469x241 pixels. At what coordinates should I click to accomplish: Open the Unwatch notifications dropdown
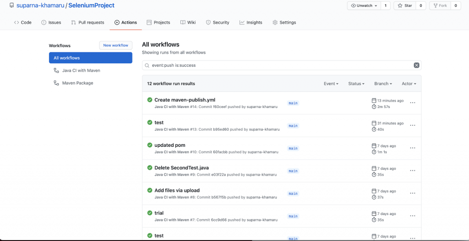tap(364, 5)
